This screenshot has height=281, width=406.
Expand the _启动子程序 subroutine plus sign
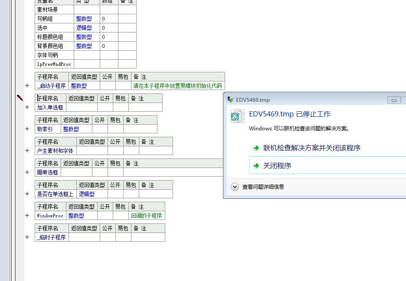click(x=27, y=86)
